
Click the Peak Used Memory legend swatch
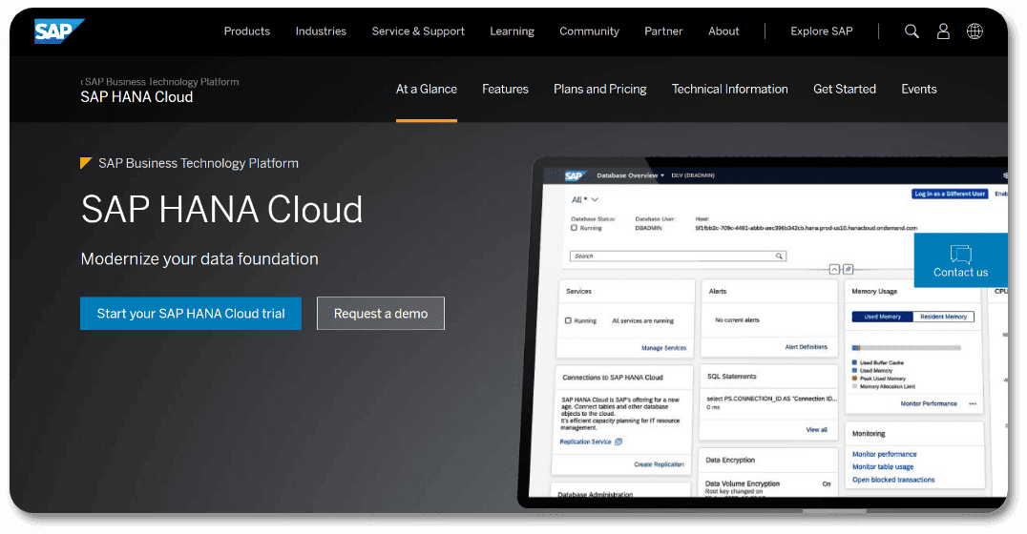[855, 379]
